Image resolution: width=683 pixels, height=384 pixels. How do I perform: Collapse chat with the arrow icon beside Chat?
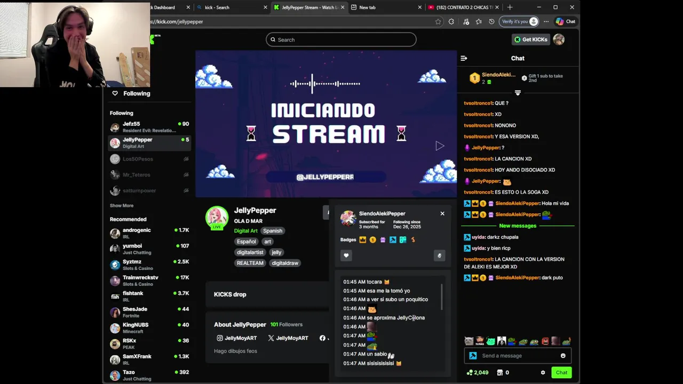point(464,58)
